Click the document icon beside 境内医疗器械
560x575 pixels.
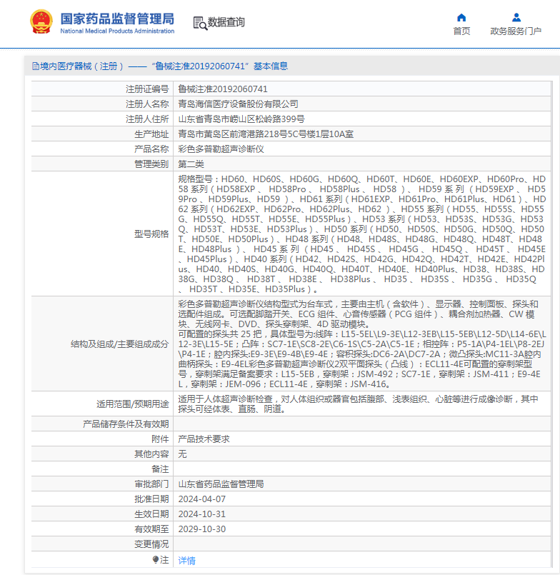[x=36, y=66]
